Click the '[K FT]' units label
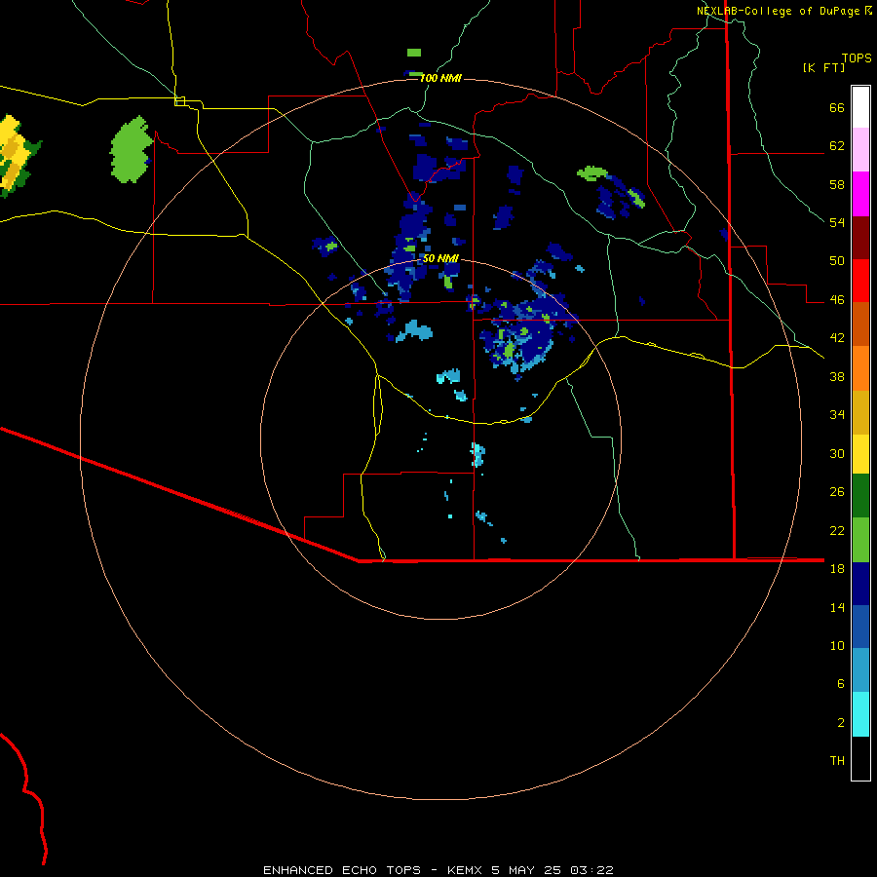 coord(823,67)
